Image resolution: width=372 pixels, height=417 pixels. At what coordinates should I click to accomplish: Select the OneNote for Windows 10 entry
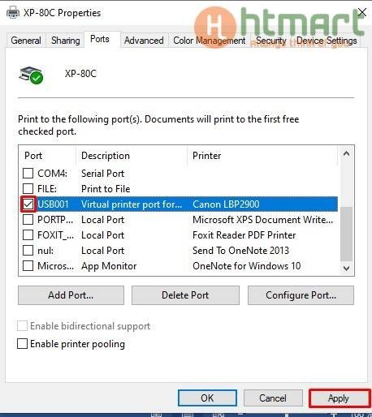[x=247, y=266]
